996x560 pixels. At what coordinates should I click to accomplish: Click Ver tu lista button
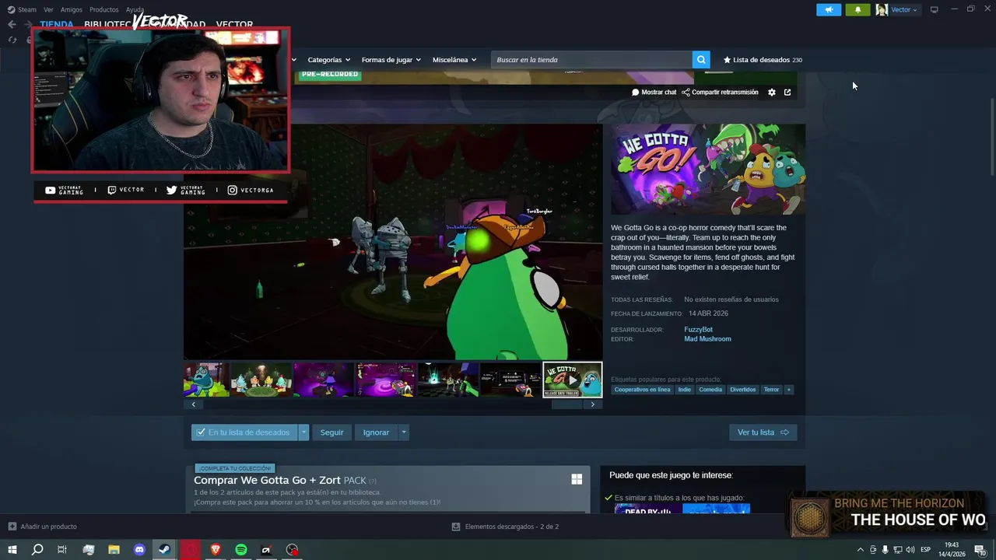point(763,432)
